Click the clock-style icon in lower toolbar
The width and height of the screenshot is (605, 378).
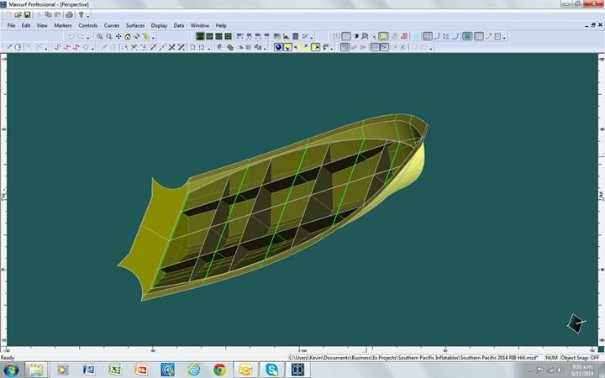point(18,47)
